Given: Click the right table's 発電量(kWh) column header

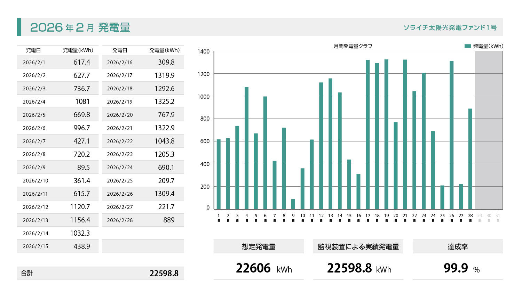Looking at the screenshot, I should [164, 50].
